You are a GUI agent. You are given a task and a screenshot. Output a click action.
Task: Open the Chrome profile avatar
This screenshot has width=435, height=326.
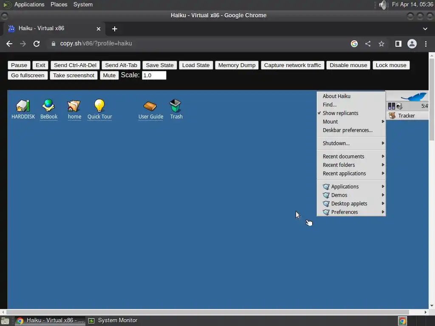(x=412, y=44)
